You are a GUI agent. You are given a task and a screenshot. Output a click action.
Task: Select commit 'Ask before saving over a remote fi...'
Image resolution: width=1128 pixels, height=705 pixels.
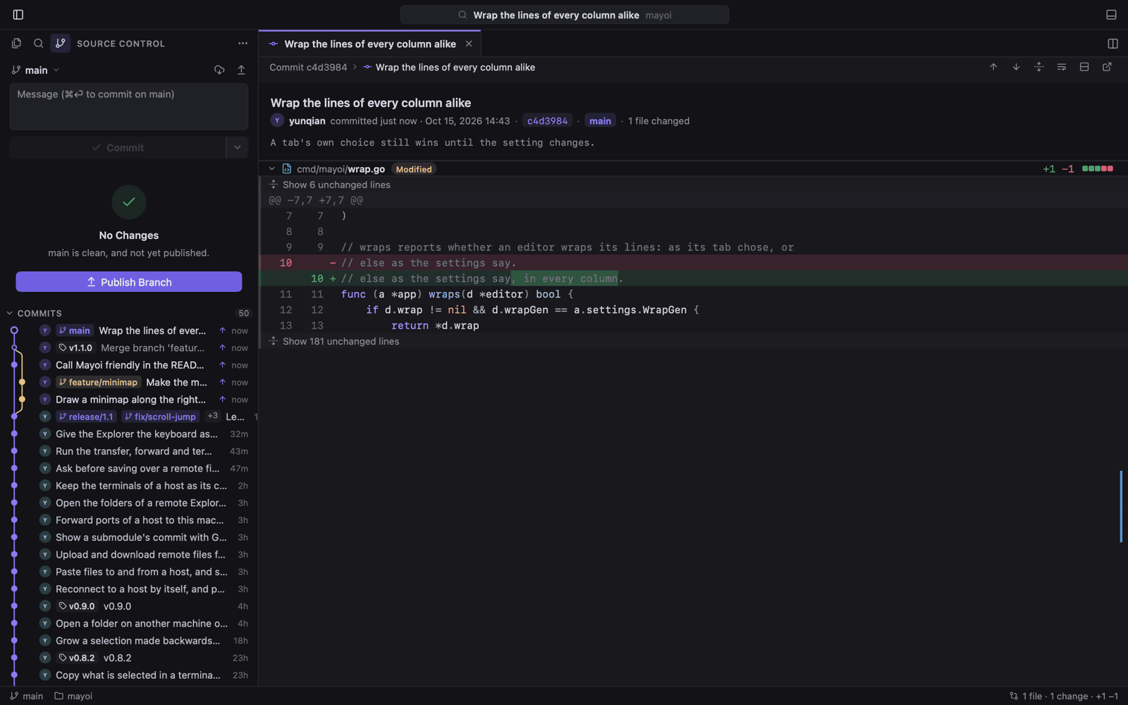129,468
